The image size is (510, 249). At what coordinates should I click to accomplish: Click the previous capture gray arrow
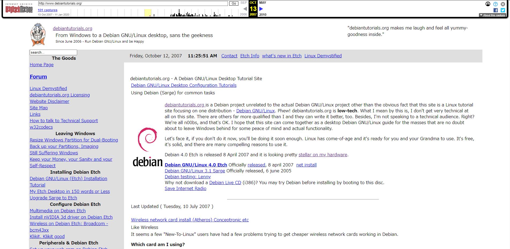245,9
